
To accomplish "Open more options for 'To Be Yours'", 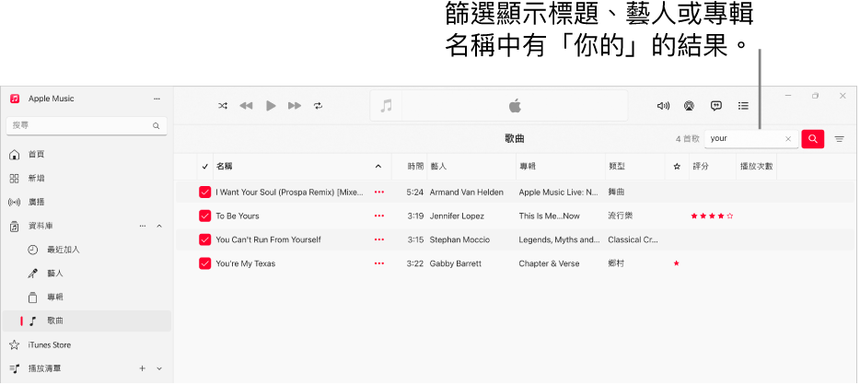I will click(379, 216).
